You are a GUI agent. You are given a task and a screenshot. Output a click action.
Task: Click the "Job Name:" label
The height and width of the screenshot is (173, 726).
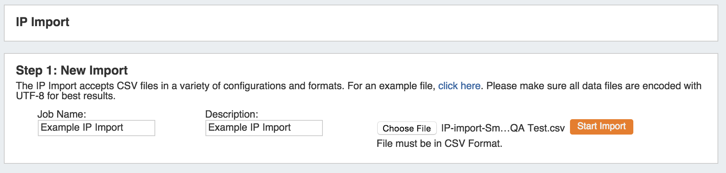pos(62,114)
